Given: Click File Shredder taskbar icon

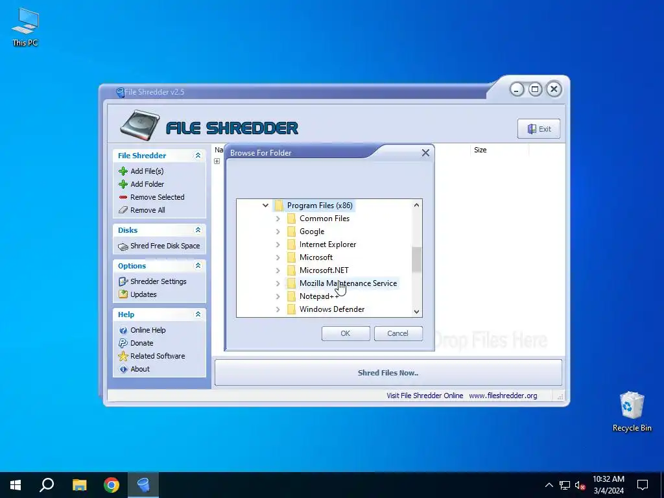Looking at the screenshot, I should tap(143, 485).
